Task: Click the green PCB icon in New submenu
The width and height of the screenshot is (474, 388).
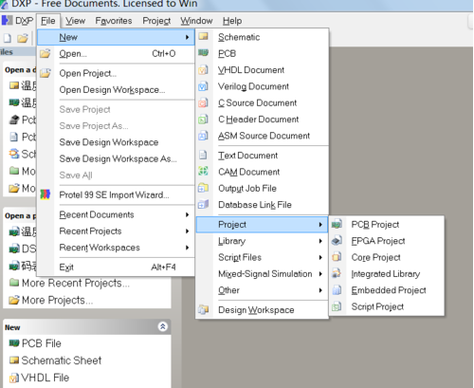Action: pos(204,53)
